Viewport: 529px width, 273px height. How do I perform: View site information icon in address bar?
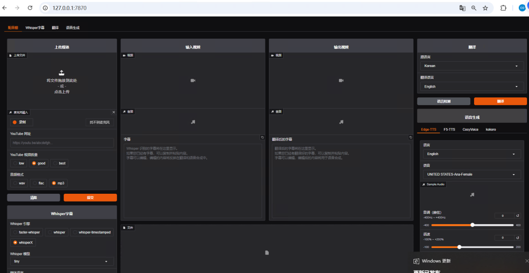coord(46,8)
